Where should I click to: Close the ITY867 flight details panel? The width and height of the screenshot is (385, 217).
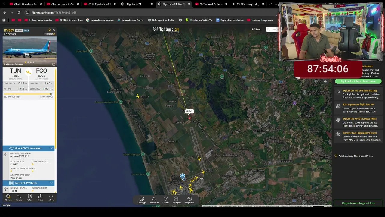54,30
